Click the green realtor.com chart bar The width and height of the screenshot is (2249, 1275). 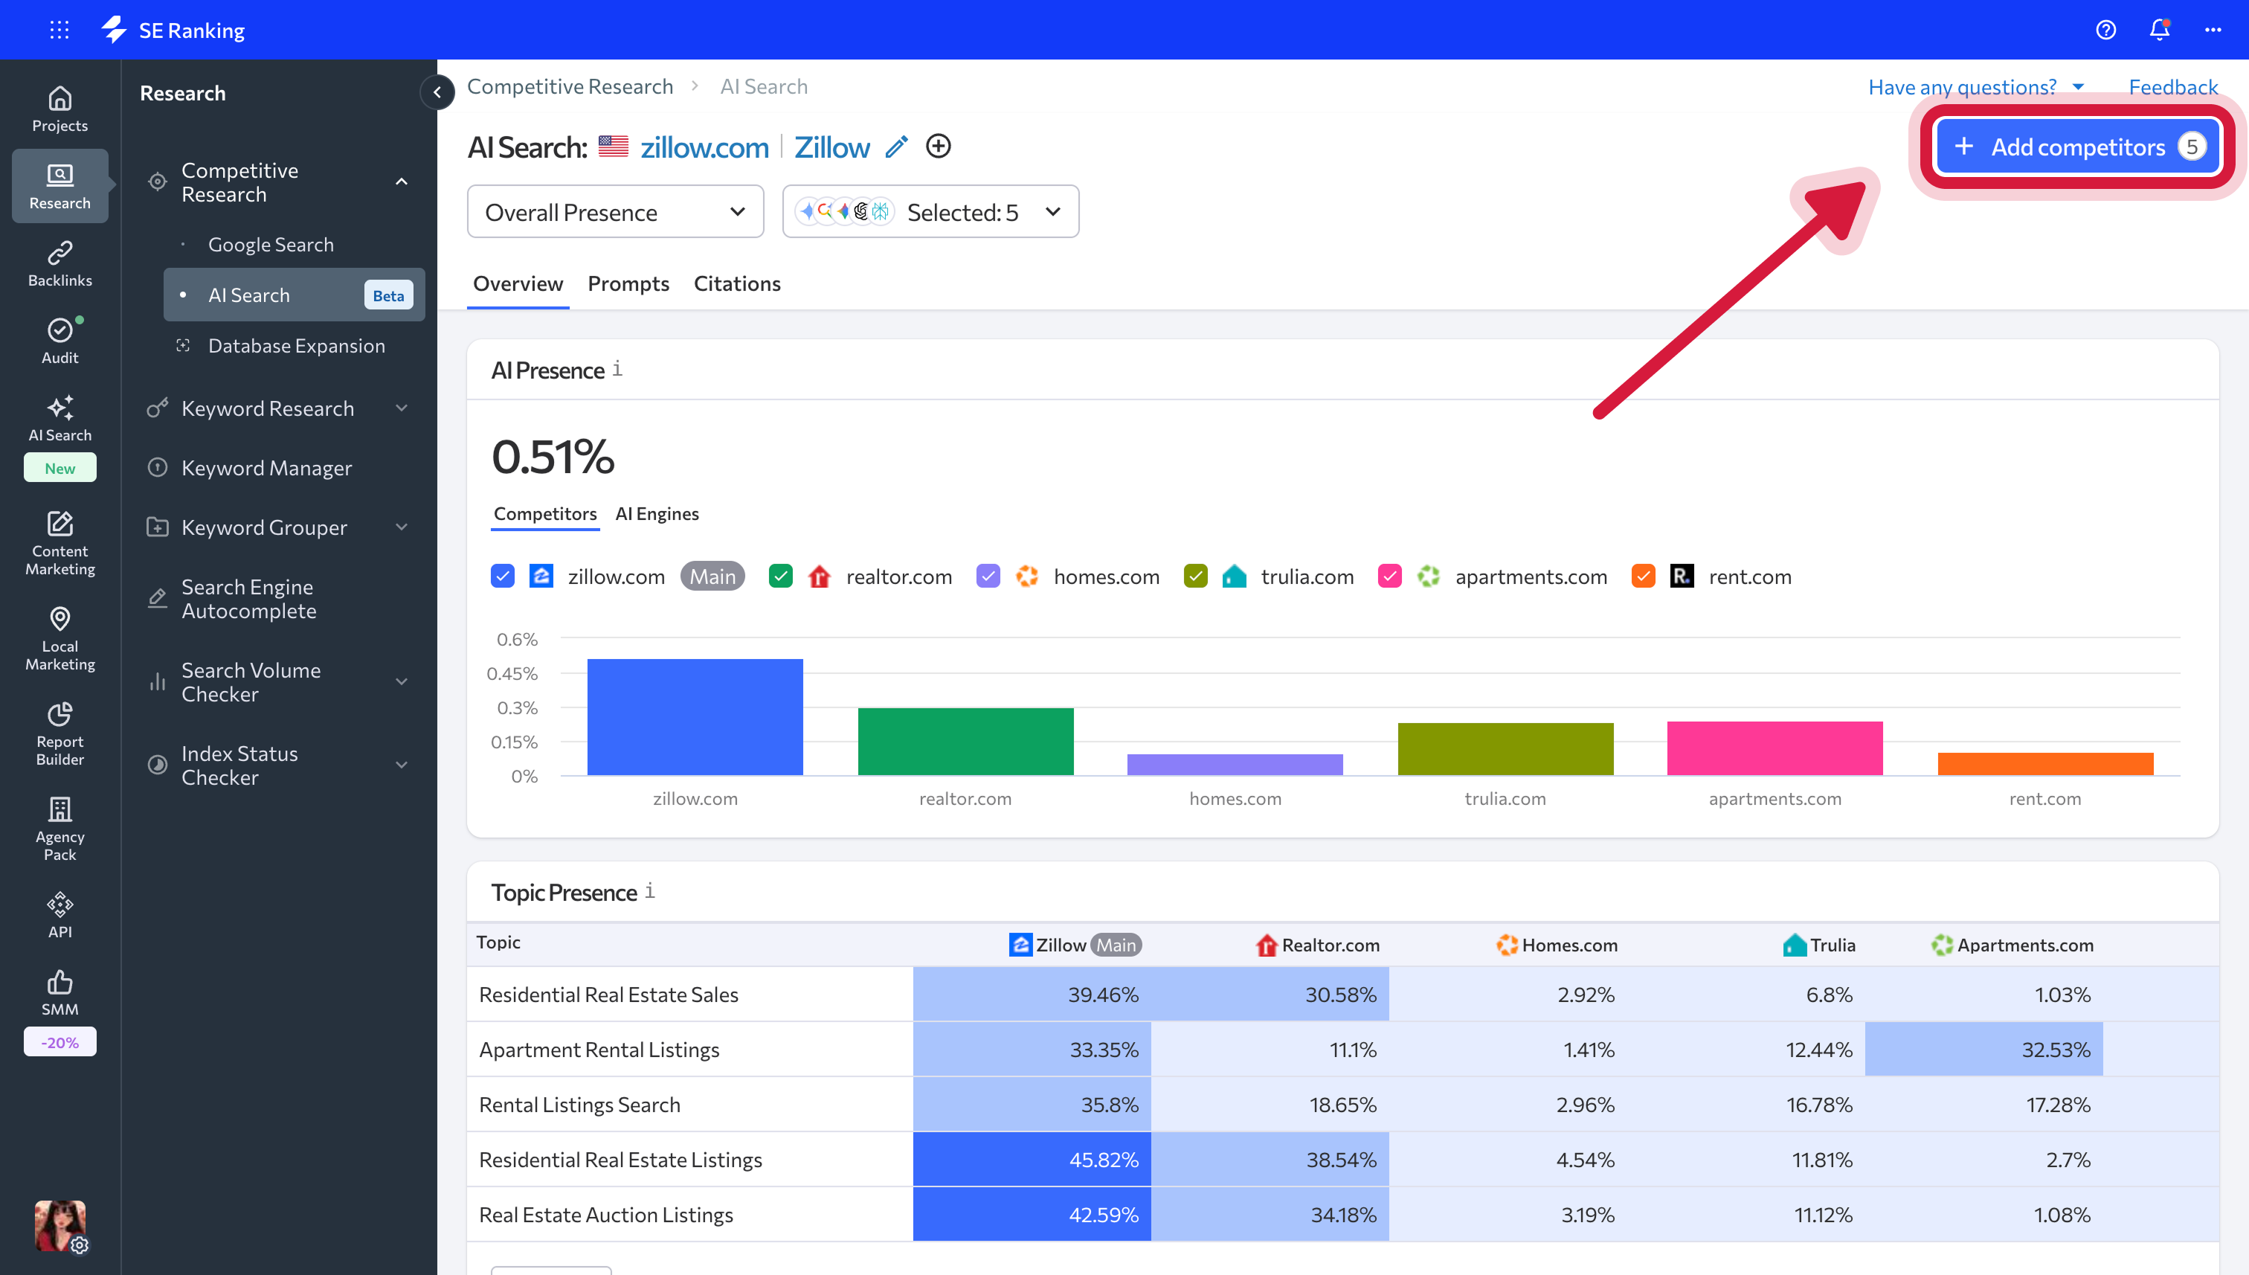coord(965,742)
